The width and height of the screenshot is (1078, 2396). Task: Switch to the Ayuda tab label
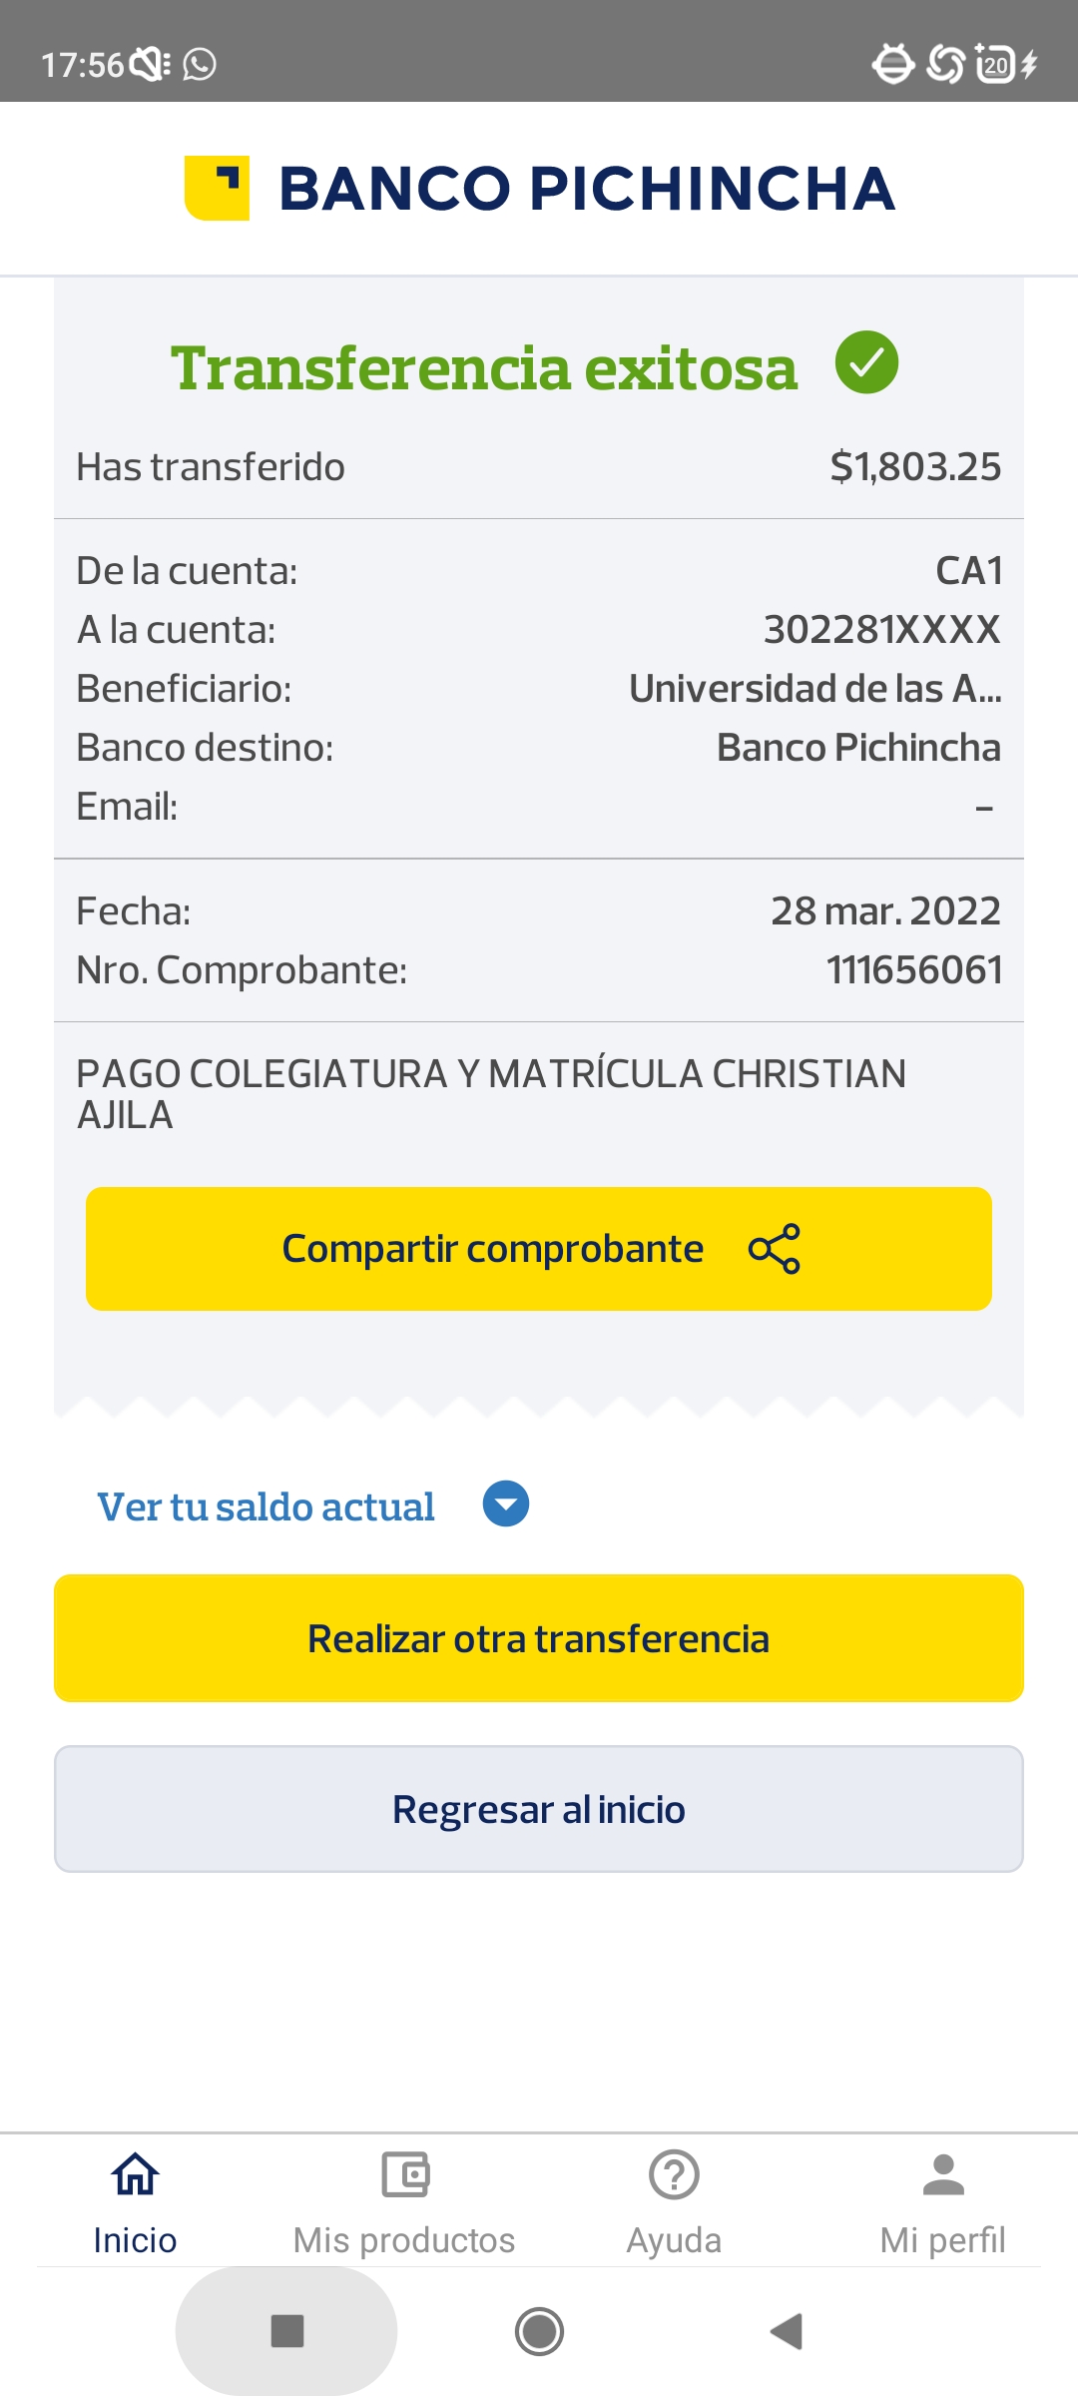click(674, 2240)
